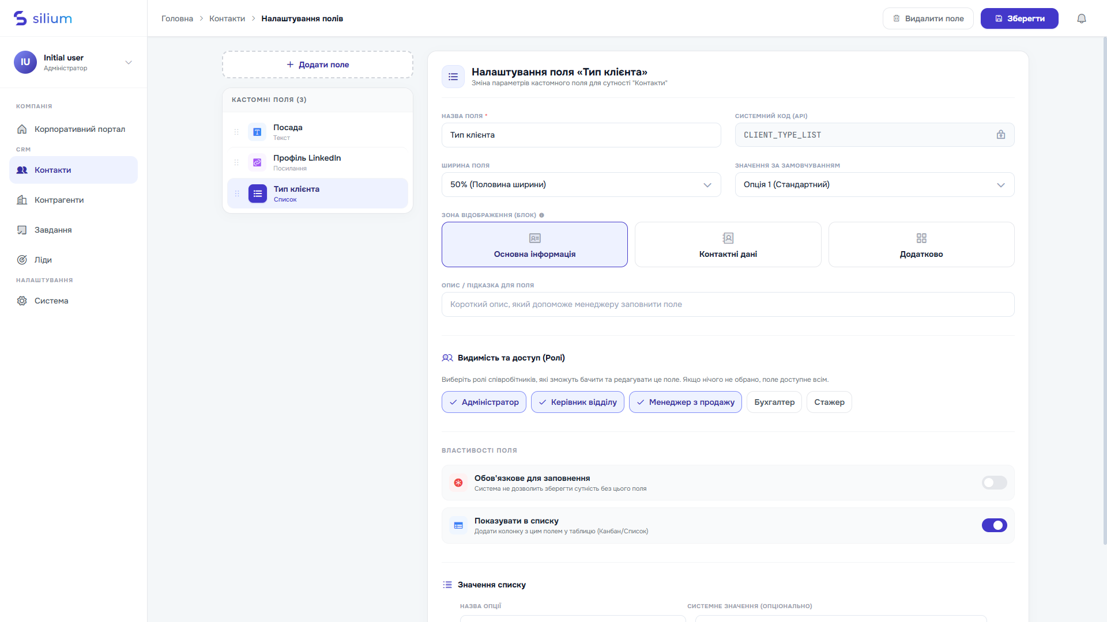Select the Профіль LinkedIn custom field
The width and height of the screenshot is (1107, 622).
[x=318, y=162]
